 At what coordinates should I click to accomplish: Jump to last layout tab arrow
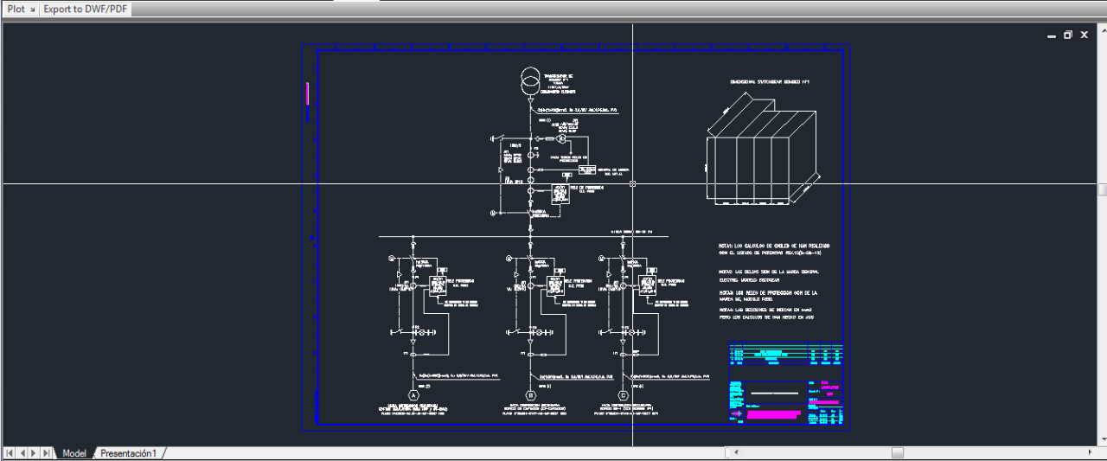click(46, 453)
